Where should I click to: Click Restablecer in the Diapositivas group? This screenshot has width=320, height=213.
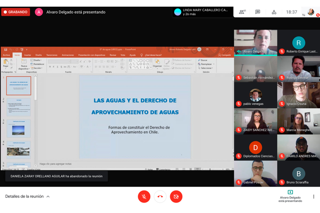click(38, 64)
